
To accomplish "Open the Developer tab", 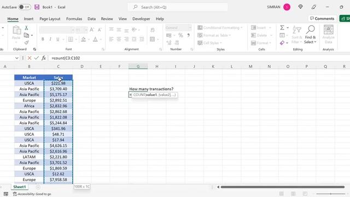I will (x=141, y=19).
